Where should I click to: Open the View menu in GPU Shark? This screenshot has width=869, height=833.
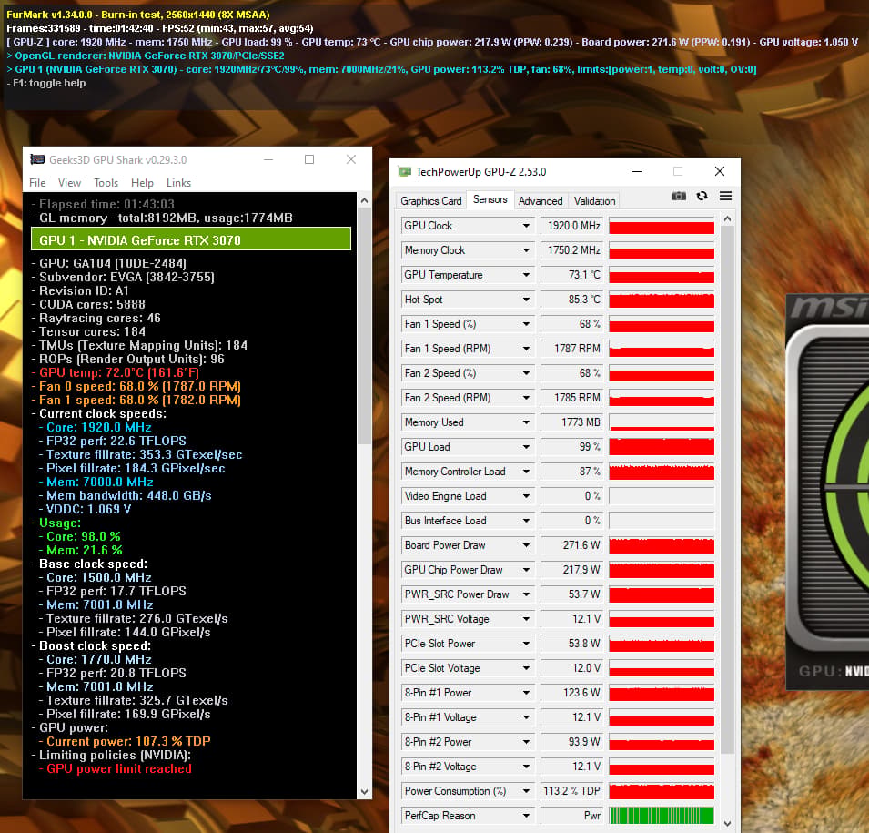[69, 183]
